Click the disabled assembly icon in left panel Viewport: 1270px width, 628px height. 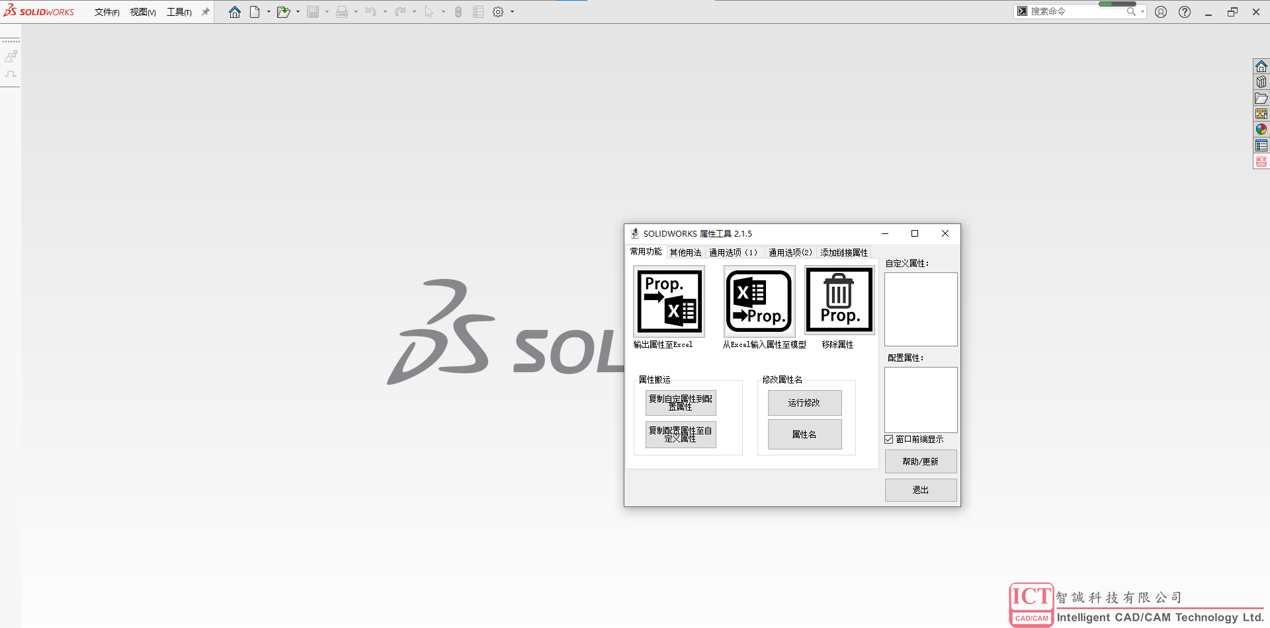(11, 57)
